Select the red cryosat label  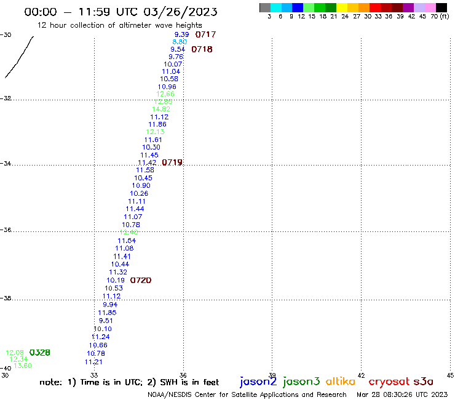coord(389,382)
